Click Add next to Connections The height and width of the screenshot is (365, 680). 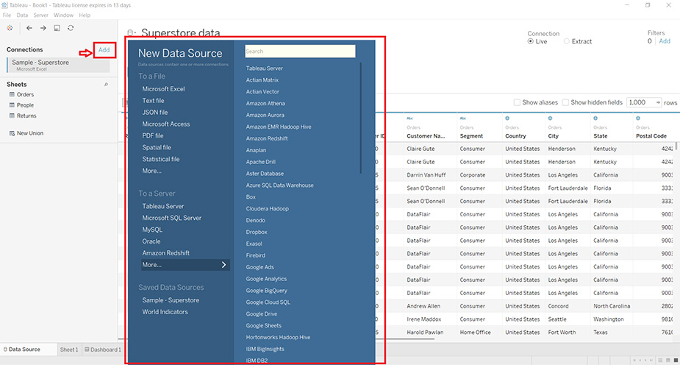point(104,50)
